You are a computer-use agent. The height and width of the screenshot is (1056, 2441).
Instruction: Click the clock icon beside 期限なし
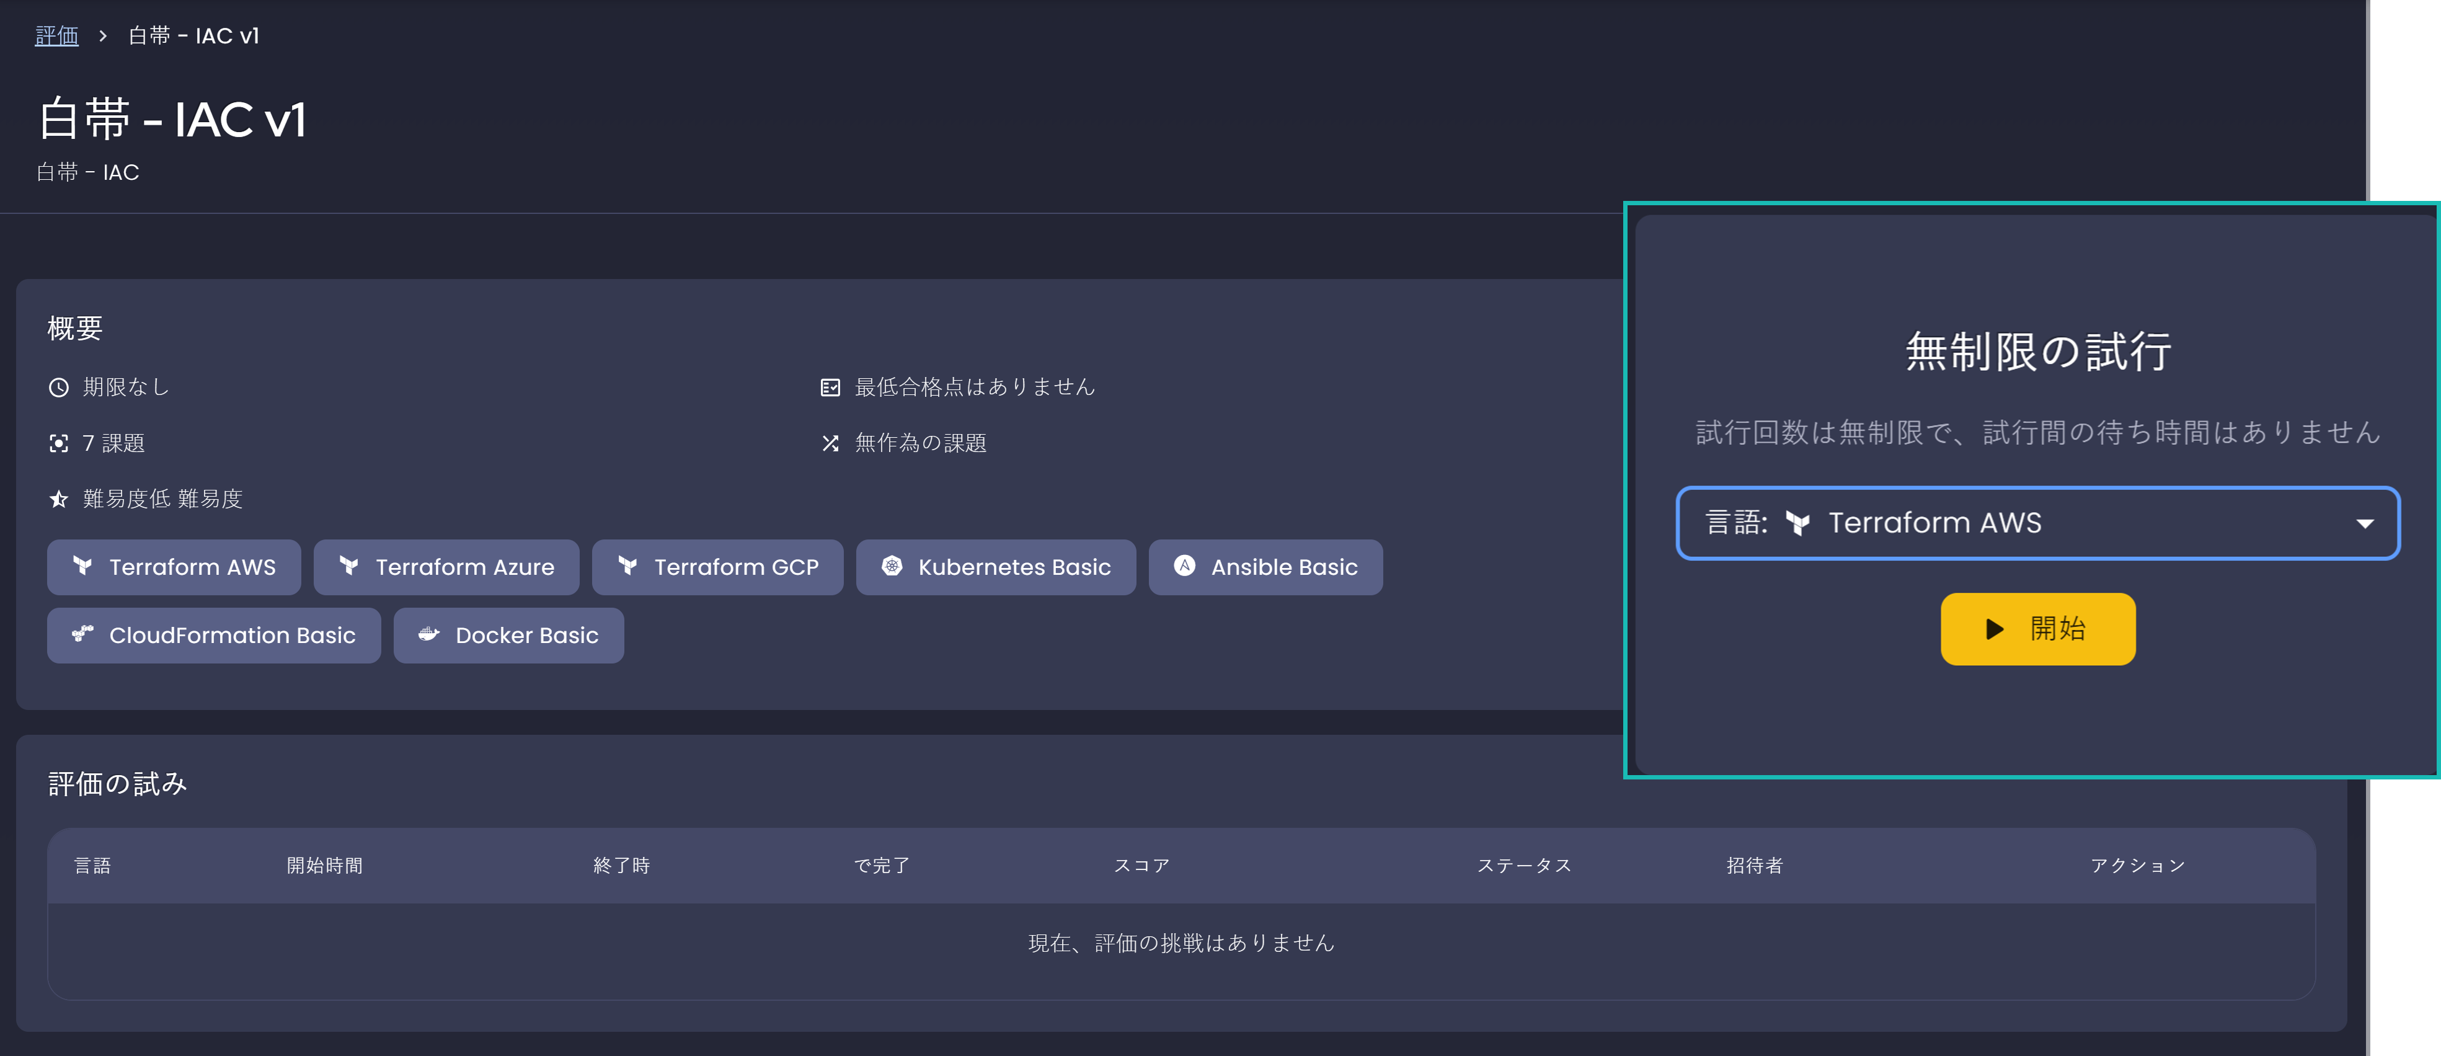pos(59,387)
